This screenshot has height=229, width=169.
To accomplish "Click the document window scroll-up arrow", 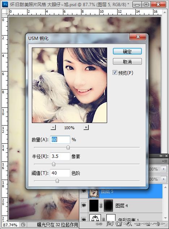I will point(165,12).
